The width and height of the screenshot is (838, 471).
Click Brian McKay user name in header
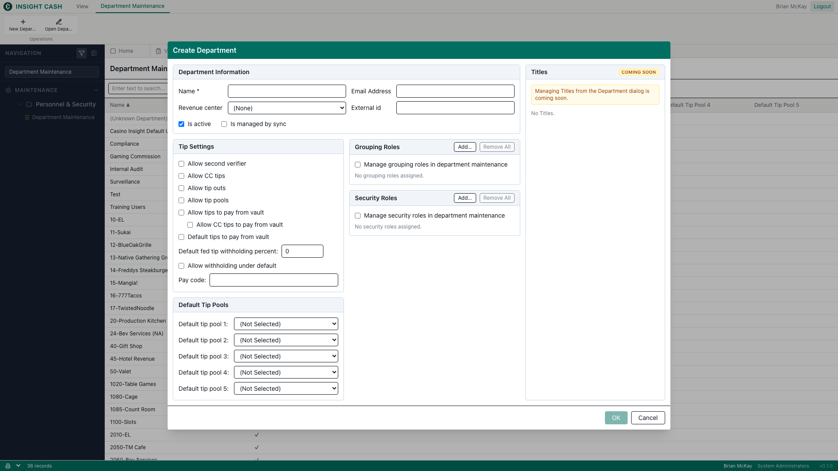791,7
